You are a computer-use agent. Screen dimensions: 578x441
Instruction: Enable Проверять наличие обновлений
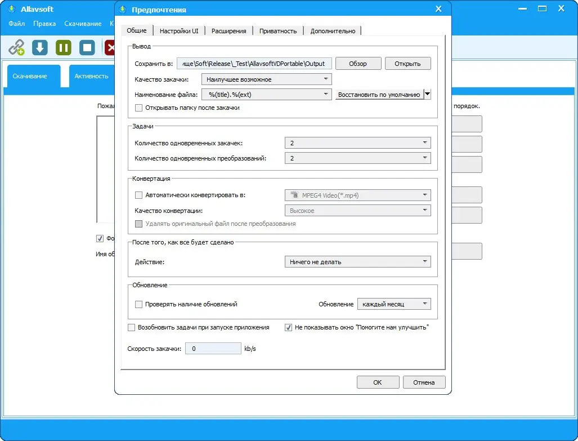pos(138,304)
